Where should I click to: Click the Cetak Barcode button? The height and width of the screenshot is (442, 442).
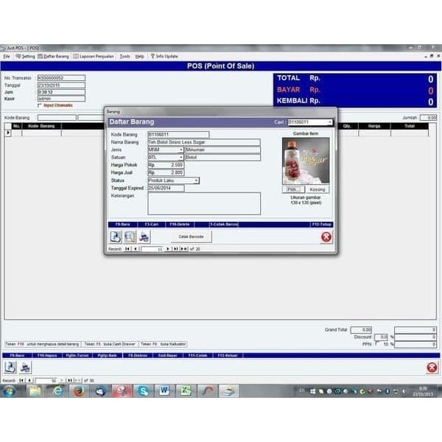pos(191,236)
